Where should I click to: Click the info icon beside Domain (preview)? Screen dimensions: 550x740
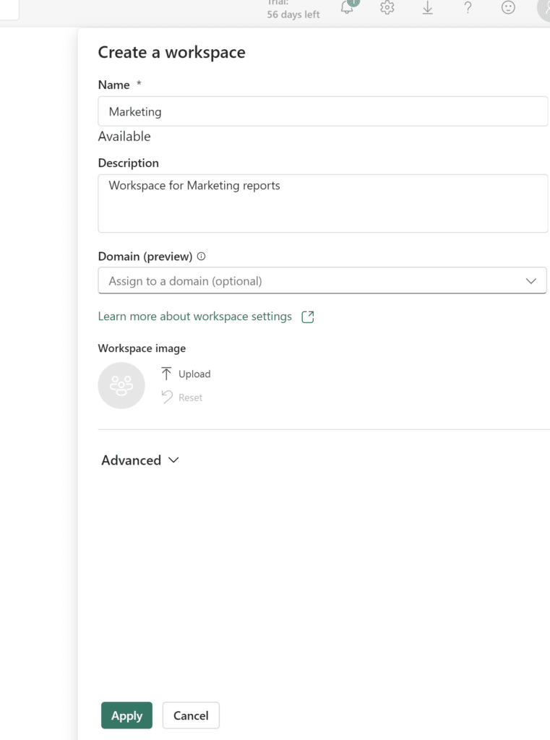(x=202, y=257)
